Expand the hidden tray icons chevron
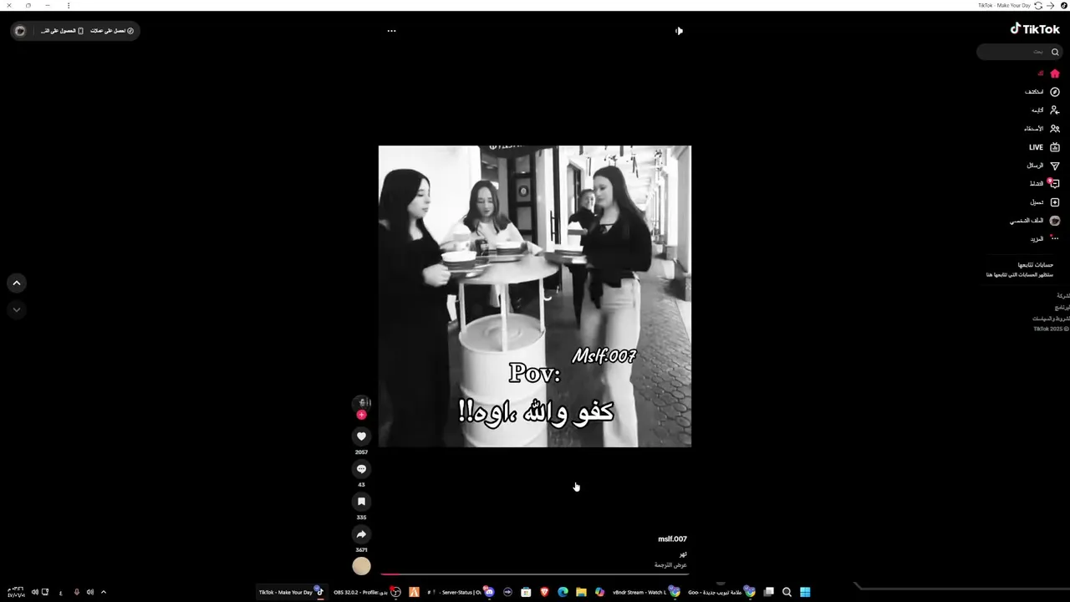Image resolution: width=1070 pixels, height=602 pixels. (x=104, y=592)
